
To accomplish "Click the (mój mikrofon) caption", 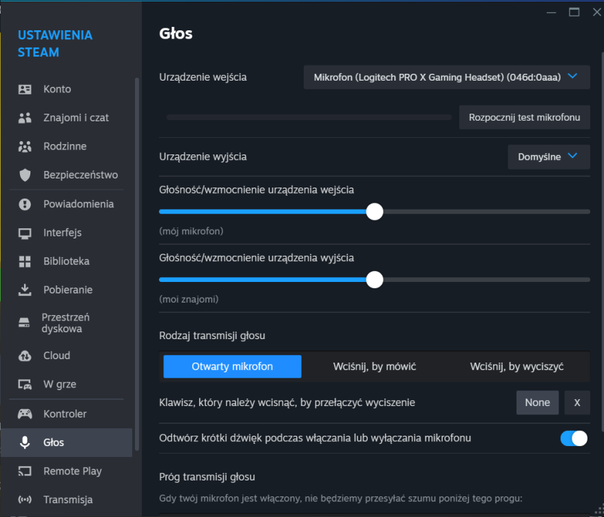I will click(x=191, y=232).
